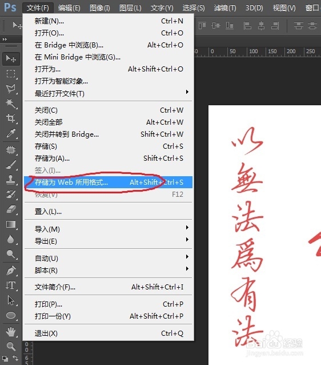Click distribute top edges icon
The image size is (321, 365).
click(x=299, y=25)
